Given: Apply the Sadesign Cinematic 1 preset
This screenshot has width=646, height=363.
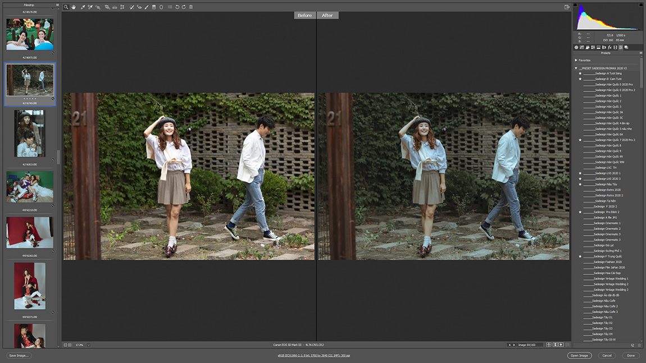Looking at the screenshot, I should click(x=607, y=223).
